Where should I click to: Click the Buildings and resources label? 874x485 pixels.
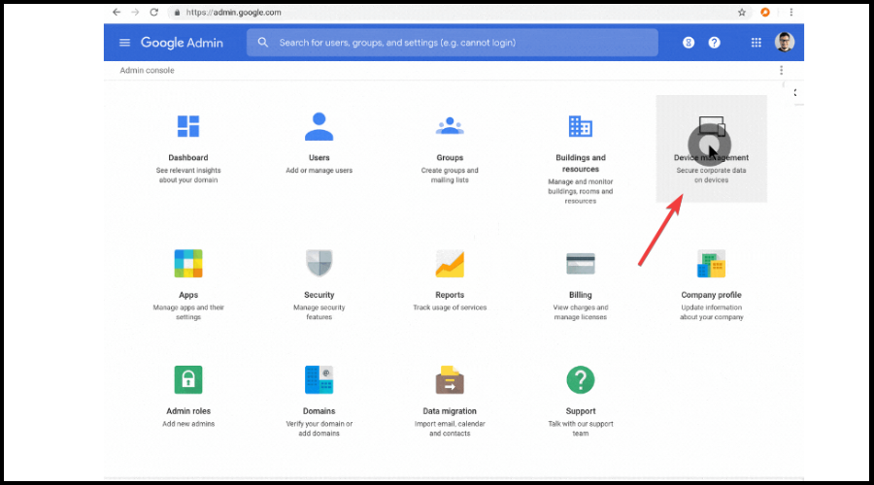click(581, 163)
